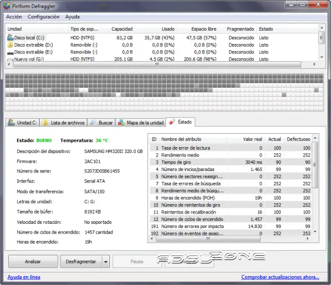Switch to the Buscar tab

coord(102,122)
